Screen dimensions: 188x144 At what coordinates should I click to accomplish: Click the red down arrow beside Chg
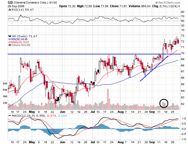(x=179, y=6)
